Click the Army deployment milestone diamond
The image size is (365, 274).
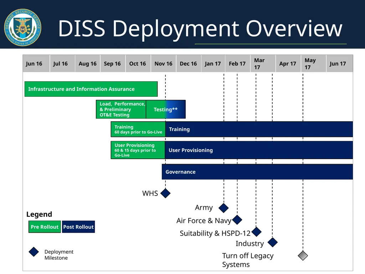(224, 208)
